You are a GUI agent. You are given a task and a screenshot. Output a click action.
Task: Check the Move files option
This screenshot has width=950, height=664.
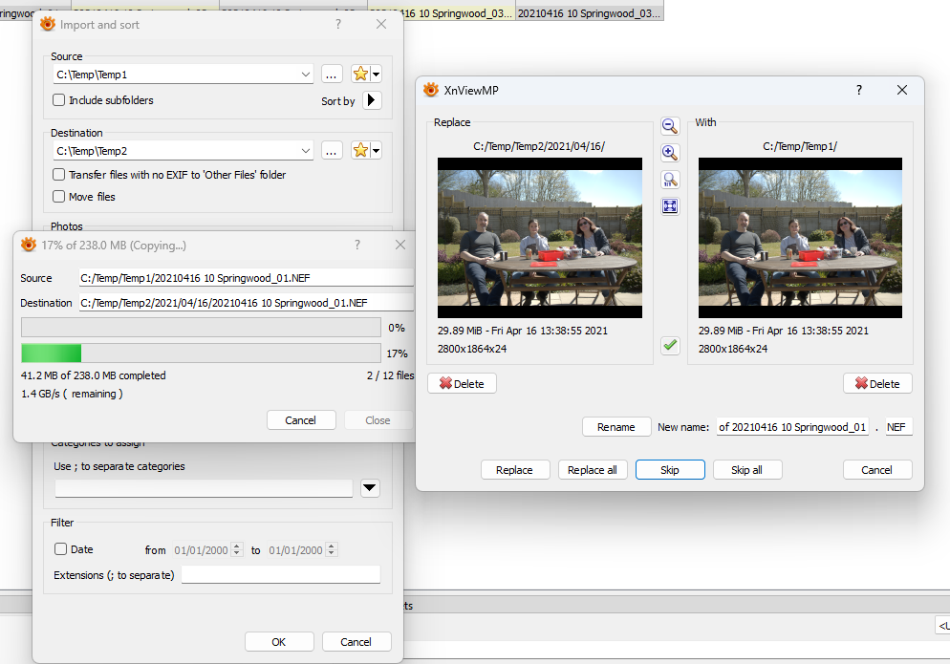(x=59, y=197)
